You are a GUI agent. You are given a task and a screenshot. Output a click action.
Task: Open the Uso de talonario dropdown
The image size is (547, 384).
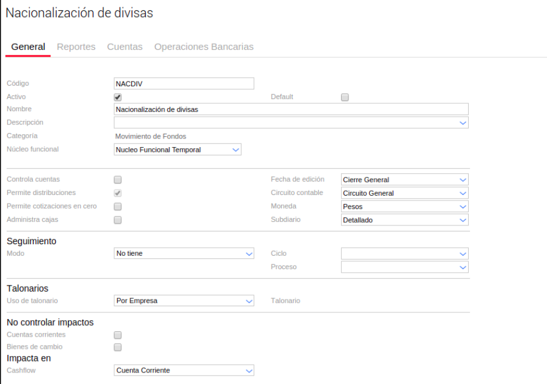183,301
